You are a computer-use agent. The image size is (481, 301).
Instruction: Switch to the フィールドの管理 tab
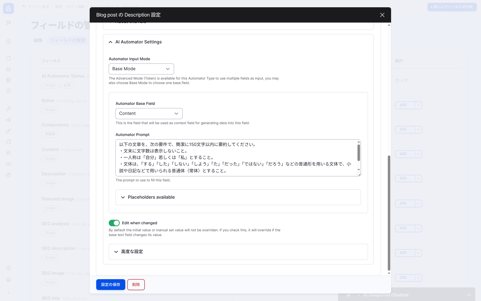pos(68,40)
